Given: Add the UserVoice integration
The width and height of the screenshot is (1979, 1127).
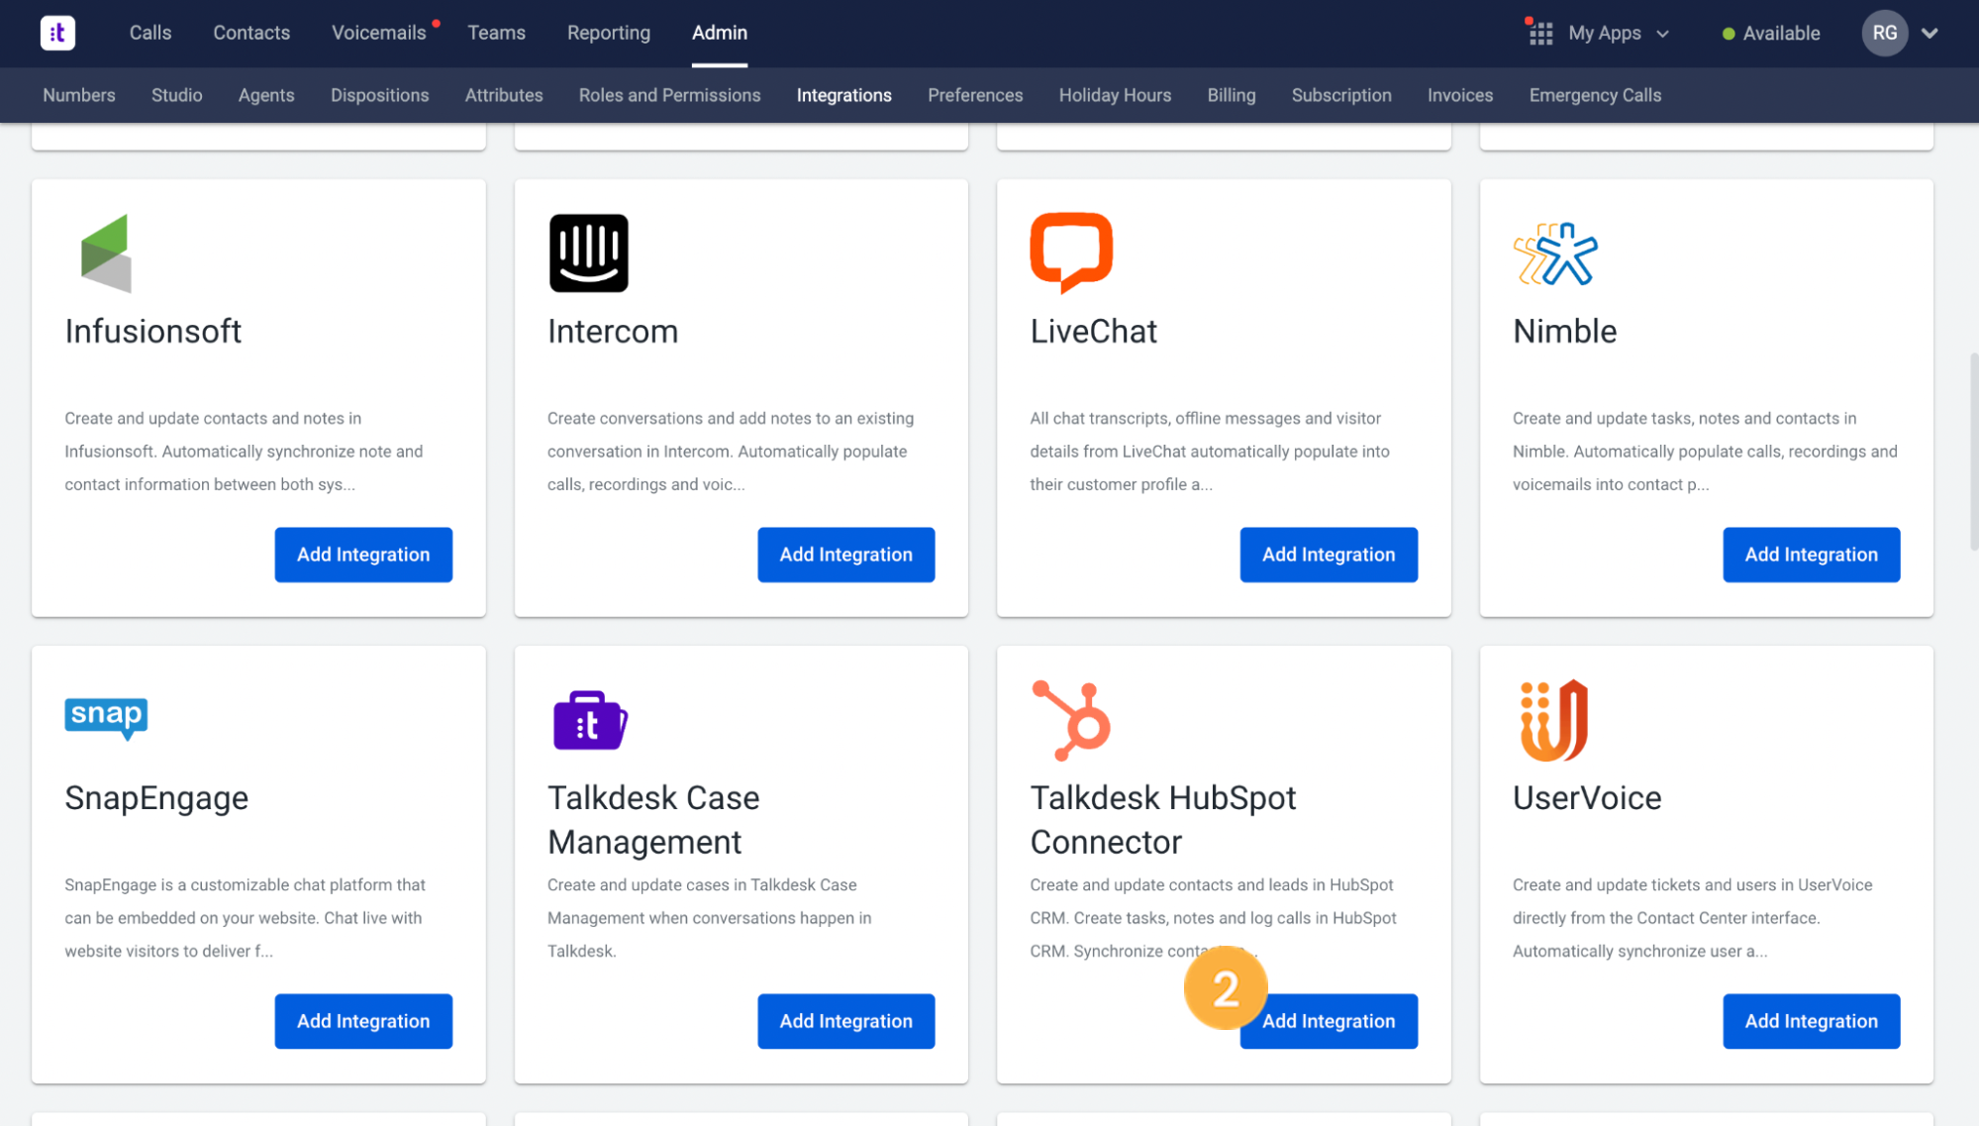Looking at the screenshot, I should tap(1812, 1021).
